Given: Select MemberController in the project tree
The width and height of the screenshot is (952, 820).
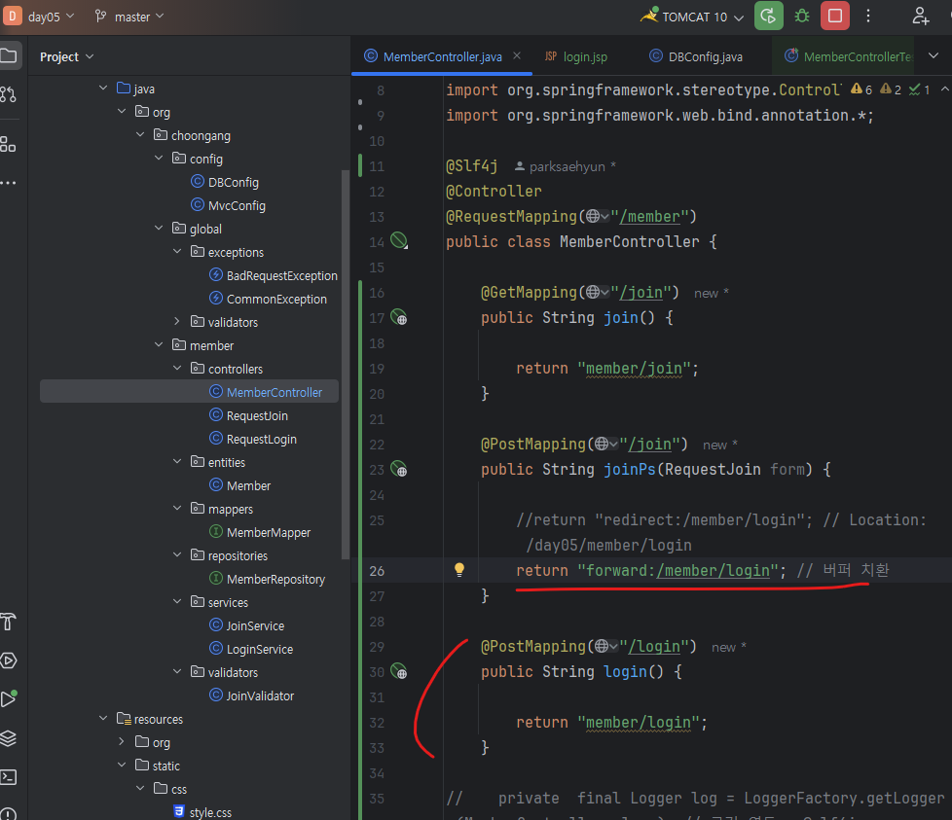Looking at the screenshot, I should pos(189,392).
